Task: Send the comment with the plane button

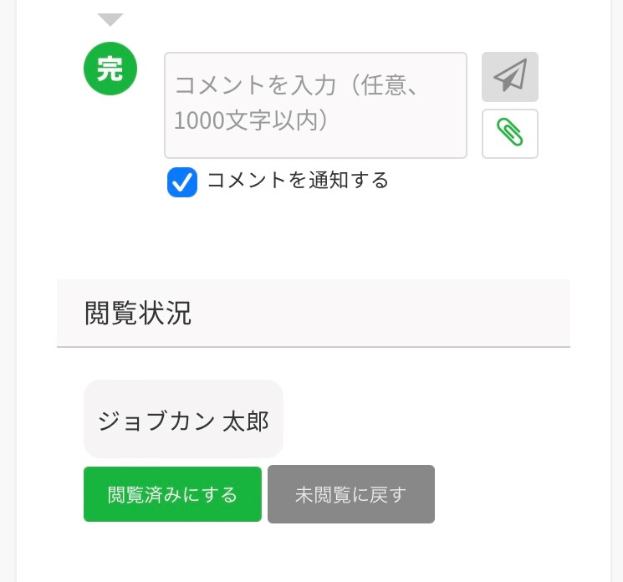Action: coord(510,77)
